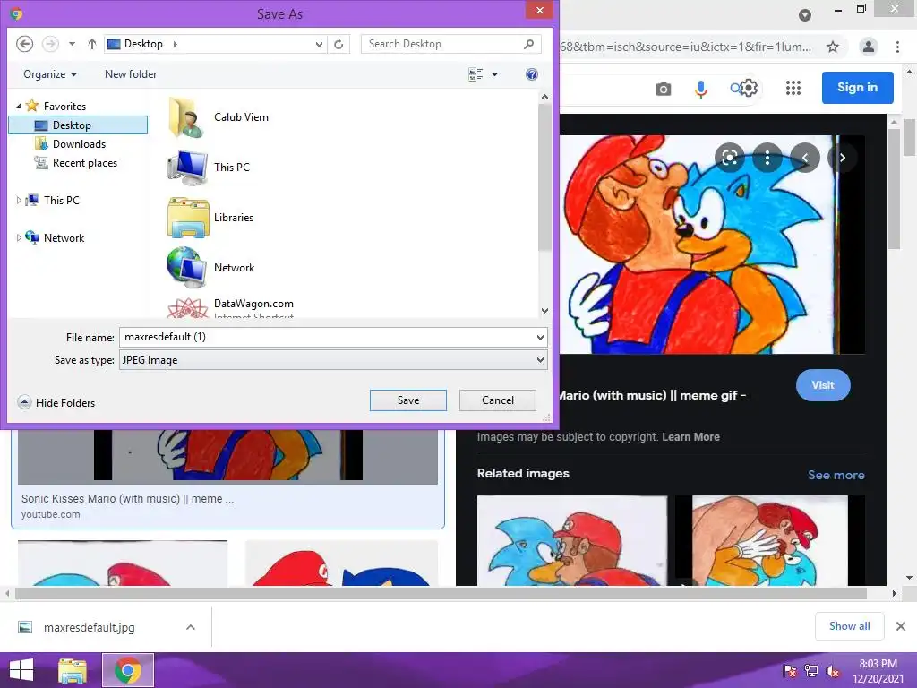Bookmark this page with star icon
917x688 pixels.
tap(833, 47)
